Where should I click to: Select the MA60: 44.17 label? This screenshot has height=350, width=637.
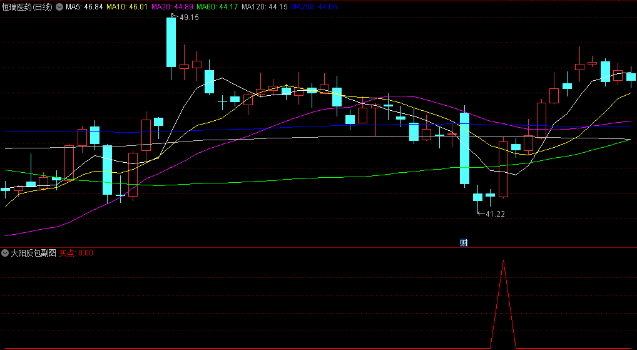coord(217,7)
